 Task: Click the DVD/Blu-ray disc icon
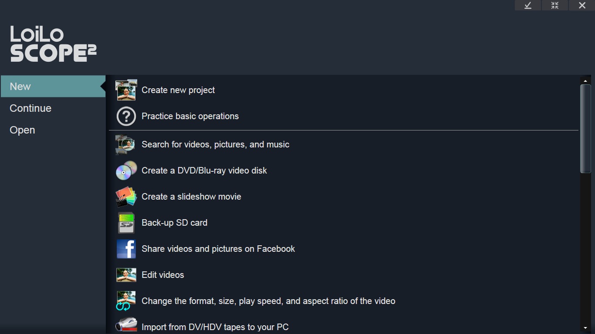pos(126,170)
